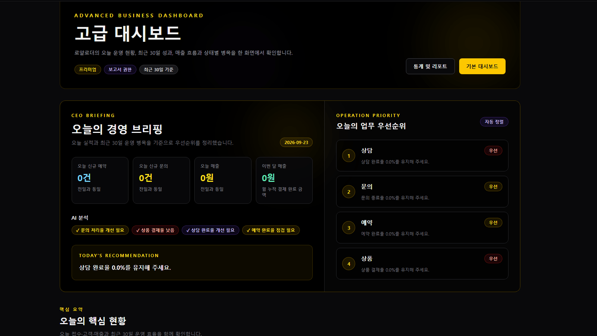The width and height of the screenshot is (597, 336).
Task: Click the number 1 rank circle
Action: pyautogui.click(x=349, y=156)
